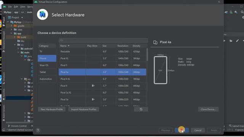Click the MyApp breadcrumb
The height and width of the screenshot is (137, 244).
8,12
